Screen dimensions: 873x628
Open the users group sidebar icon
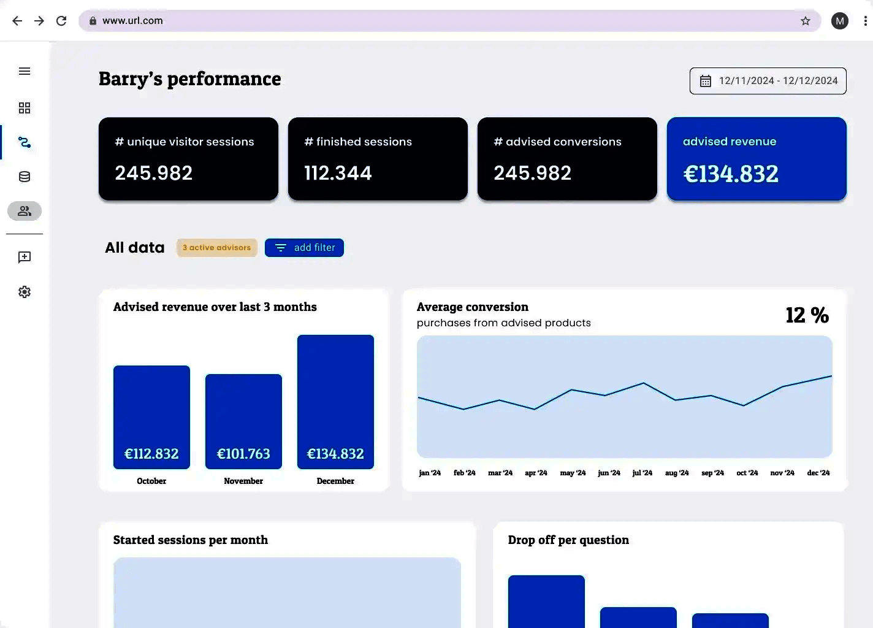(x=25, y=211)
